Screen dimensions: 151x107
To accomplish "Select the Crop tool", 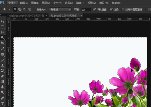I will (3, 43).
